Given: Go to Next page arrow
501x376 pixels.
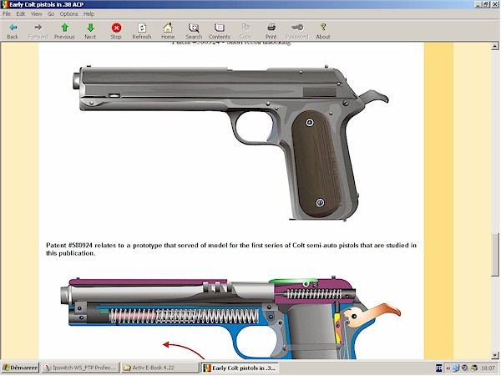Looking at the screenshot, I should pos(90,31).
